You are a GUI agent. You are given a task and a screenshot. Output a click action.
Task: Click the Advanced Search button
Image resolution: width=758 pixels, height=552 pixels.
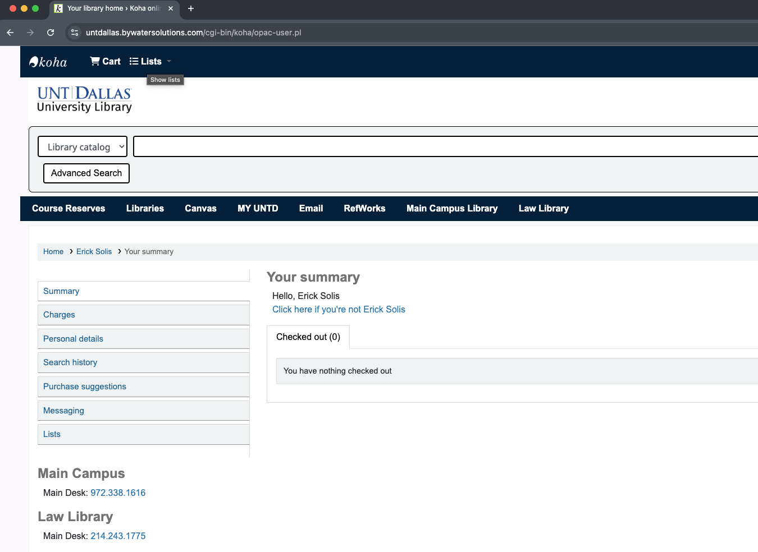point(86,173)
